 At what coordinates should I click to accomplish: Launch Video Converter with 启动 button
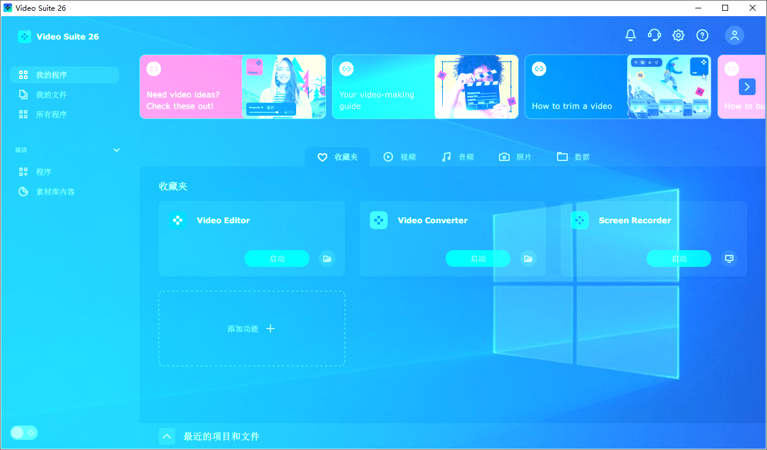[x=478, y=259]
